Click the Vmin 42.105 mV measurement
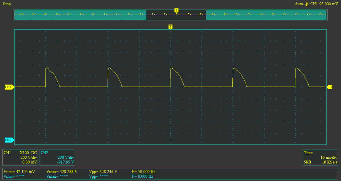341x181 pixels. 19,172
